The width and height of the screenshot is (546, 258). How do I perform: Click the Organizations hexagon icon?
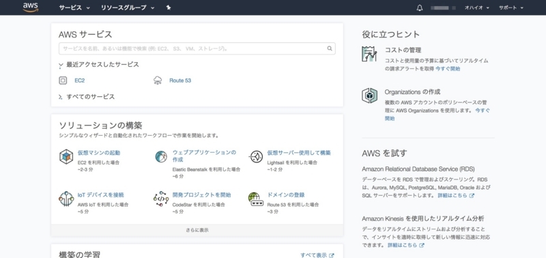[369, 96]
